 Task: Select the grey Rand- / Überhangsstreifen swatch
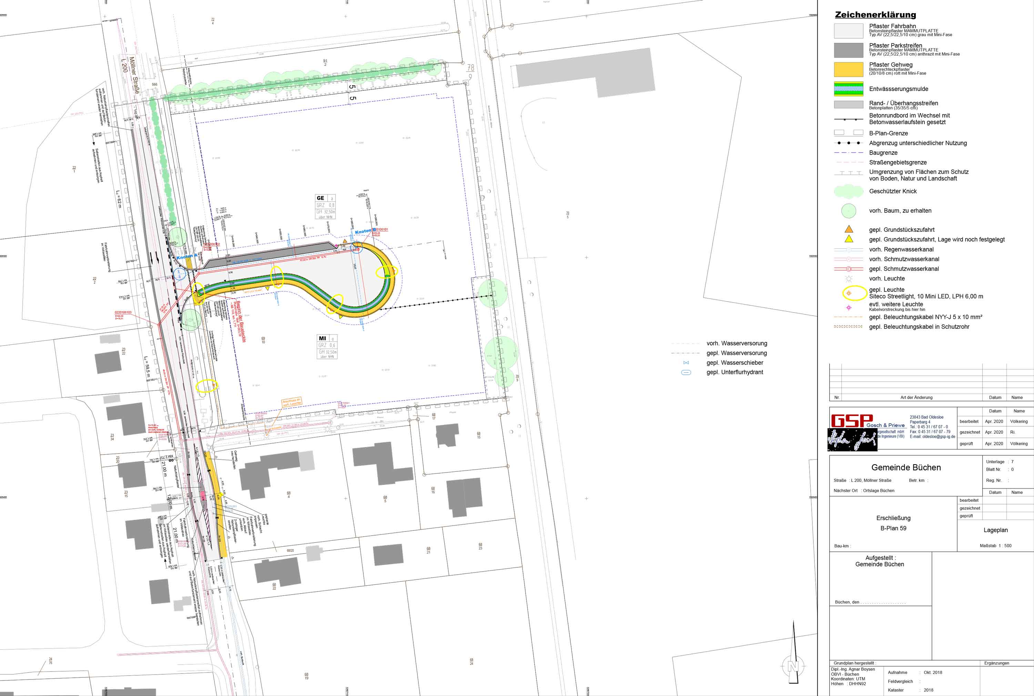click(x=849, y=105)
